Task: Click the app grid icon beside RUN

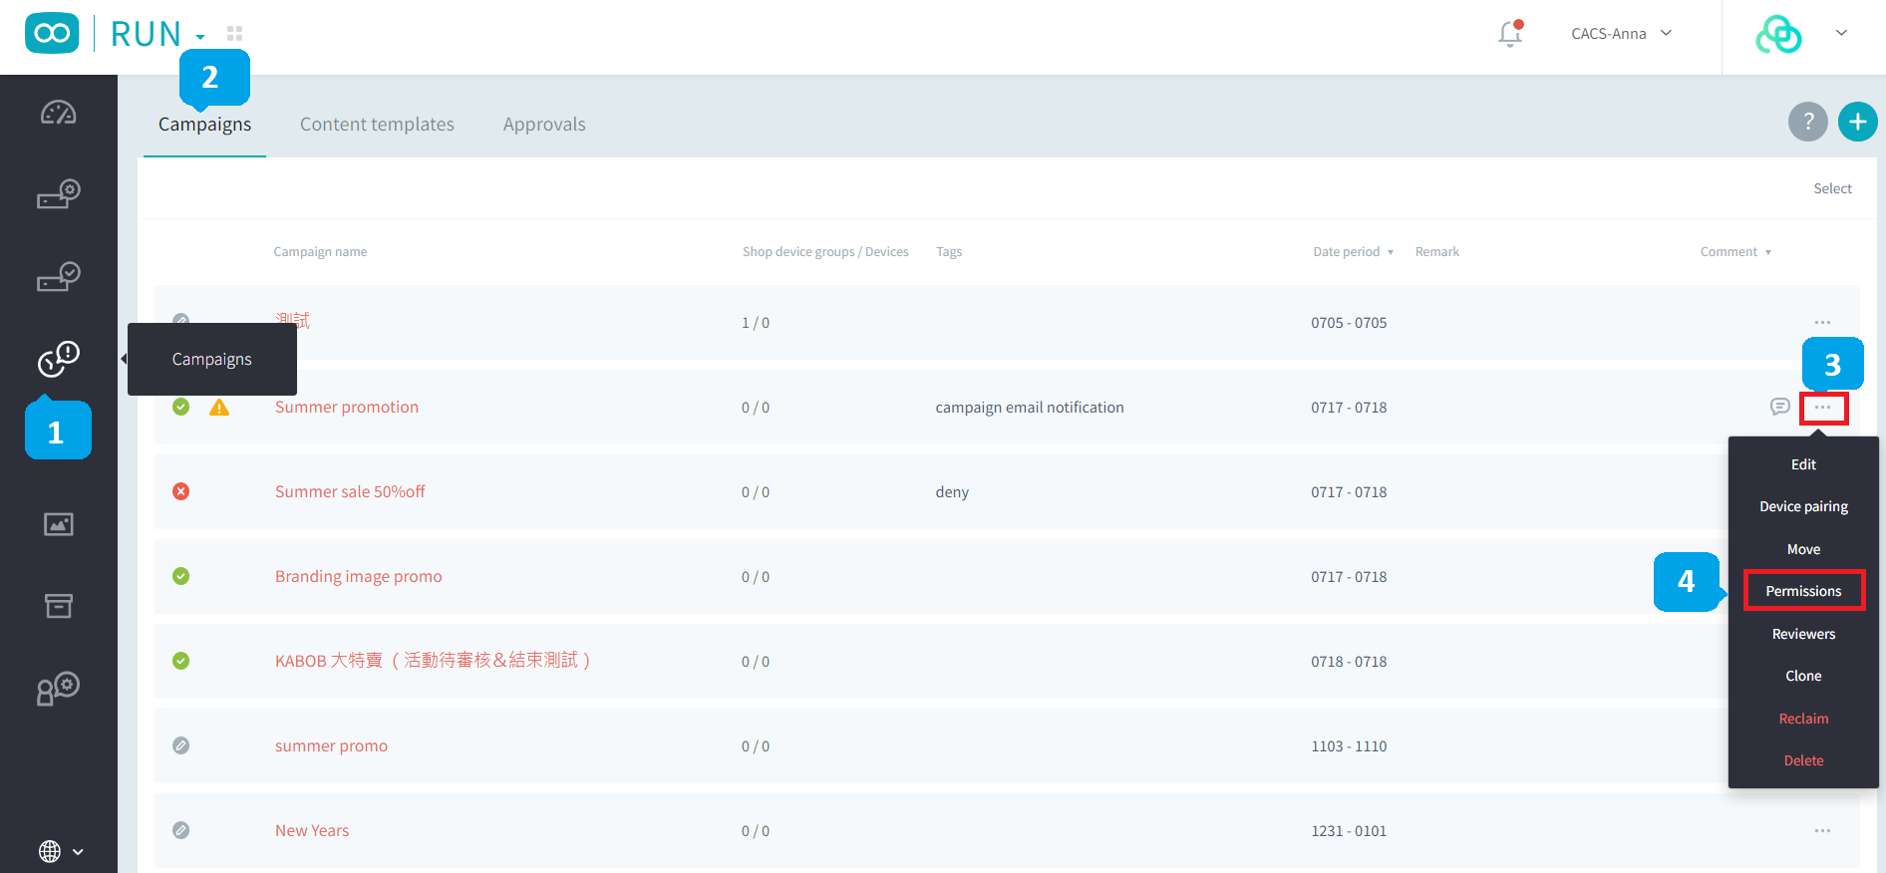Action: [234, 34]
